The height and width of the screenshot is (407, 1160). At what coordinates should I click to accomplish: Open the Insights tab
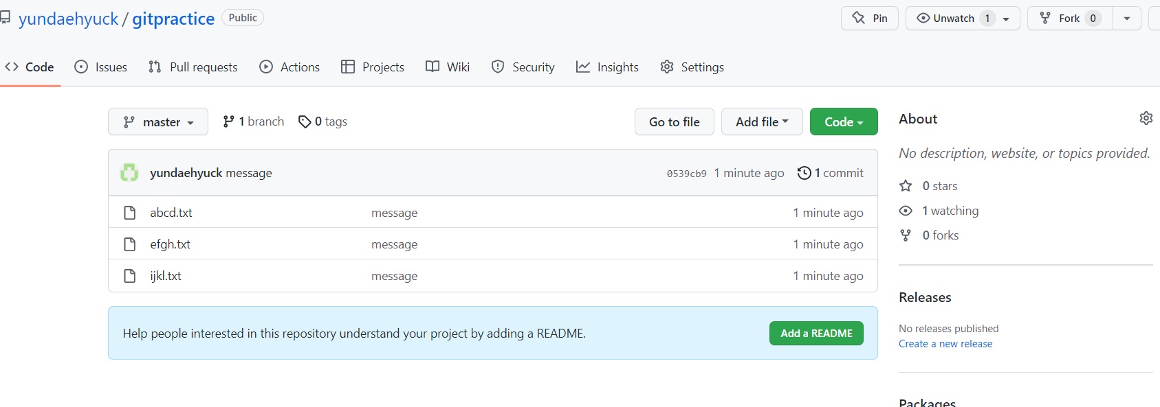[x=608, y=67]
